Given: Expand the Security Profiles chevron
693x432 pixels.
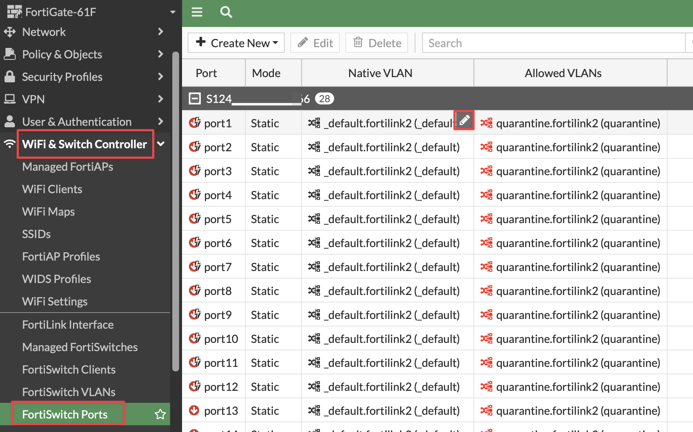Looking at the screenshot, I should click(x=161, y=76).
